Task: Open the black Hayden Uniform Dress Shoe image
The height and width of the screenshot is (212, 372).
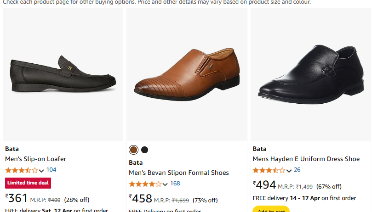Action: point(311,74)
